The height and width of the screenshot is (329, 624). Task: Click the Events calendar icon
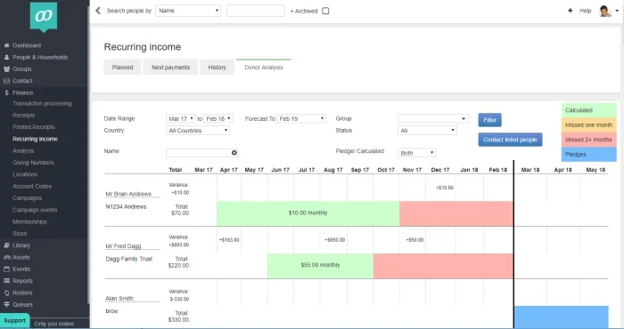6,269
